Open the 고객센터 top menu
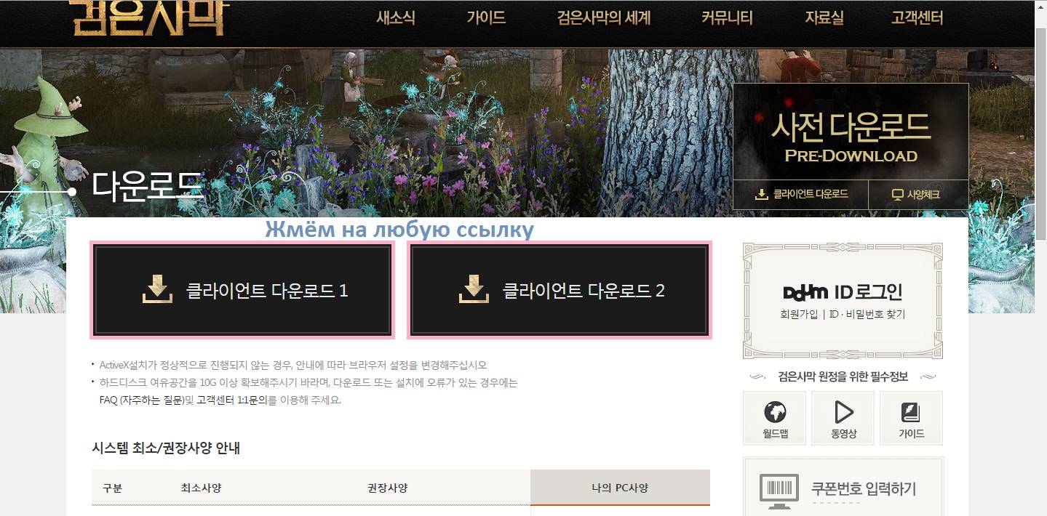 pyautogui.click(x=917, y=18)
